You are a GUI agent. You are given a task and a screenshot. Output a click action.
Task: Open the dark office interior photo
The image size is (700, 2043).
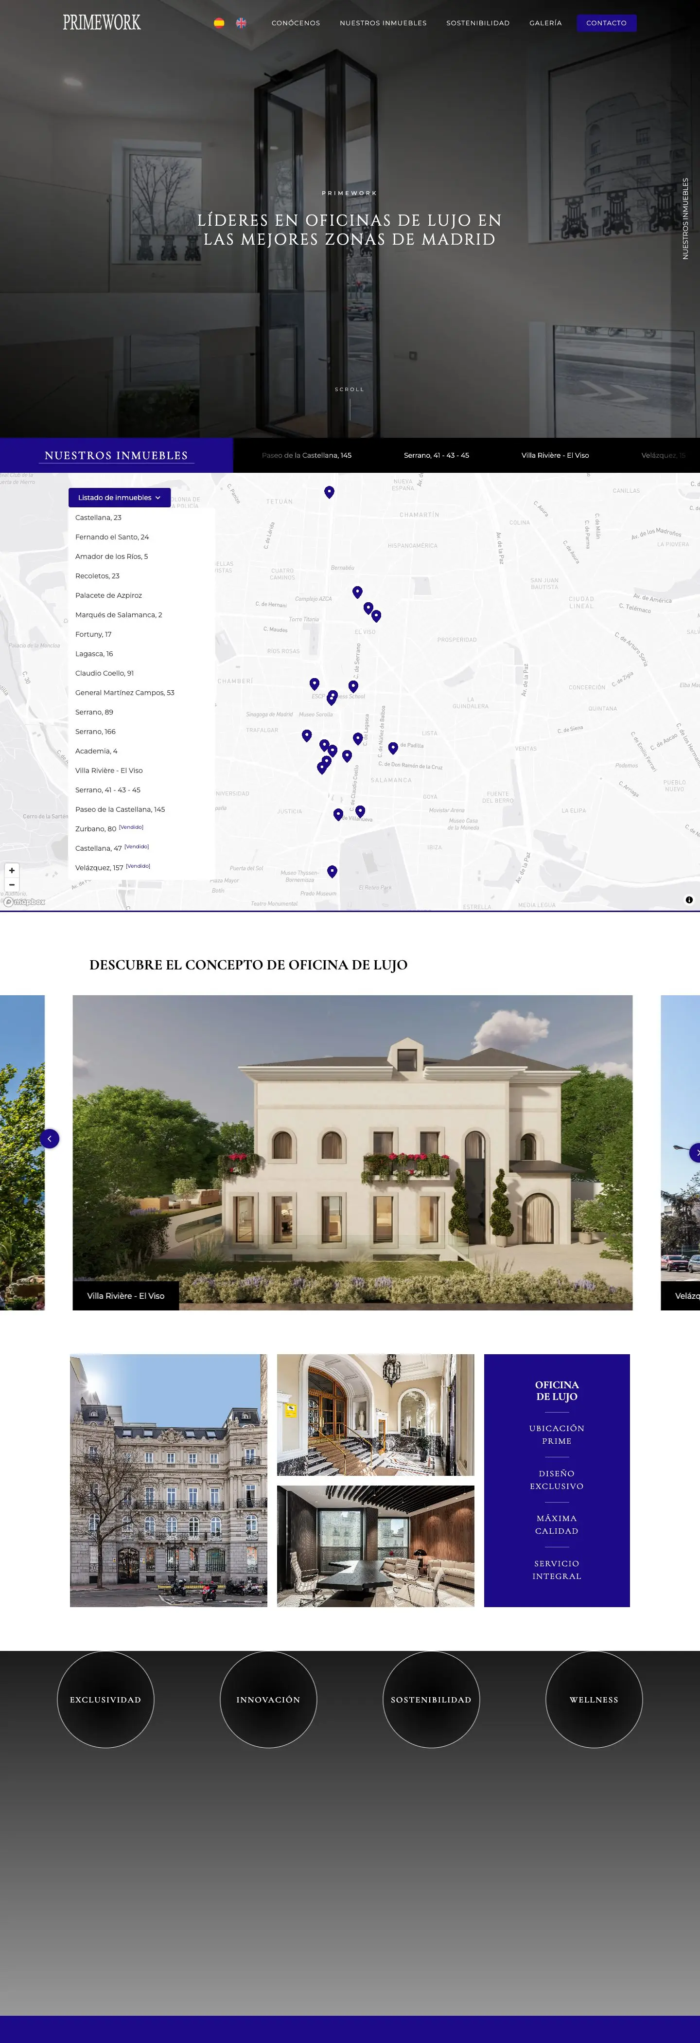tap(376, 1546)
